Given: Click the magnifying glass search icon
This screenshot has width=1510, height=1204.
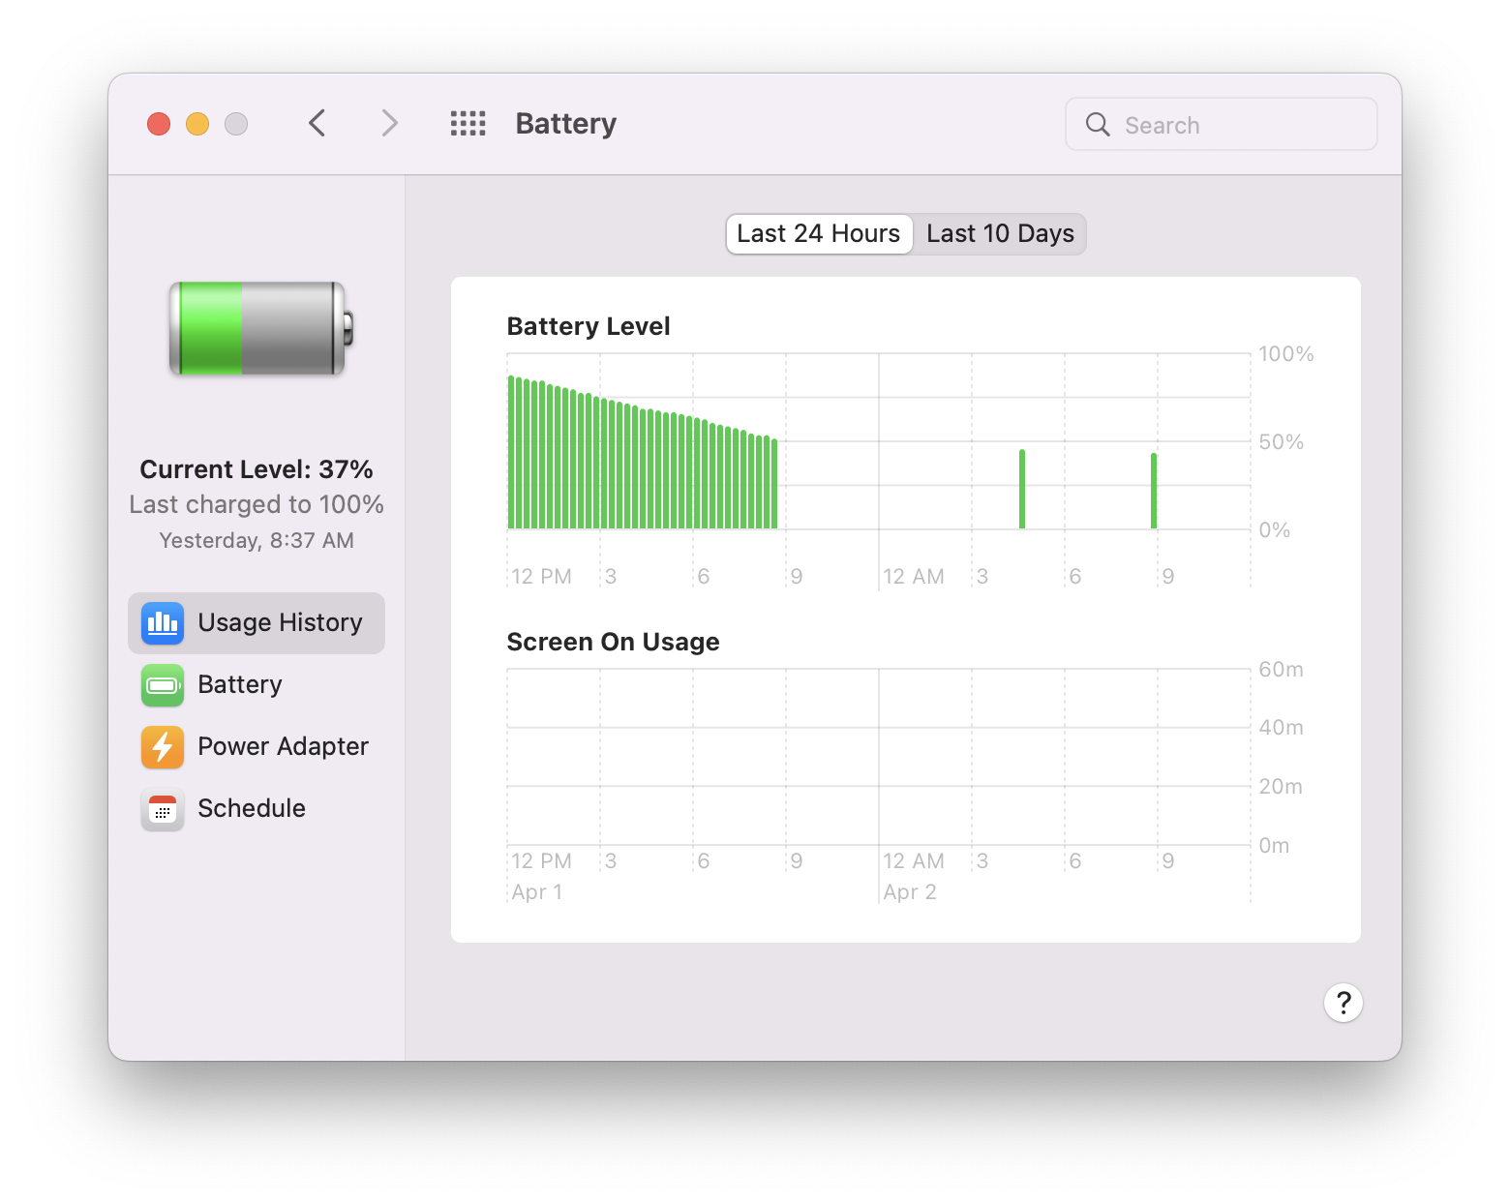Looking at the screenshot, I should 1097,124.
